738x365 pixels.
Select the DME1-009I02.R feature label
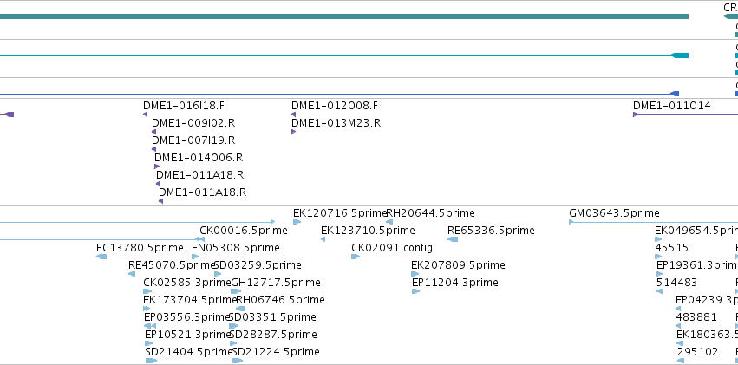point(193,123)
